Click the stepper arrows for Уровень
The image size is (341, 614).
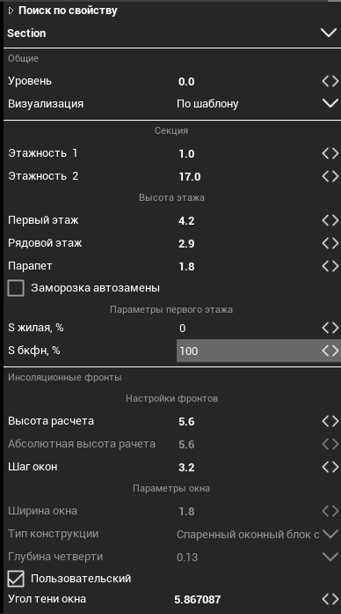point(330,81)
